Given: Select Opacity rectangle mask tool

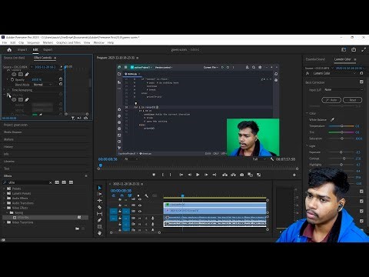Looking at the screenshot, I should 21,75.
